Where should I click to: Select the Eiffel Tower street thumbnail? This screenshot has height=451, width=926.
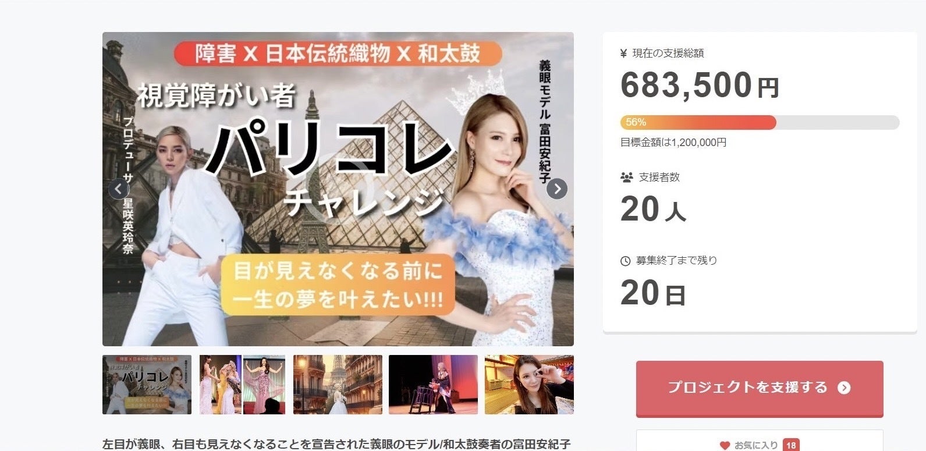(x=338, y=385)
